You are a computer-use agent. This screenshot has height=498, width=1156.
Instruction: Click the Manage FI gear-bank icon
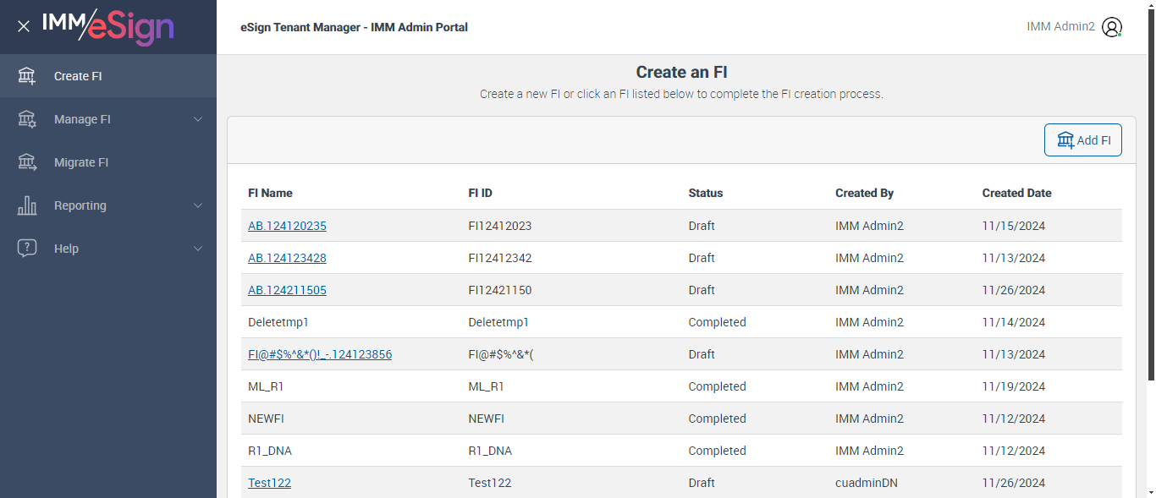pos(27,119)
